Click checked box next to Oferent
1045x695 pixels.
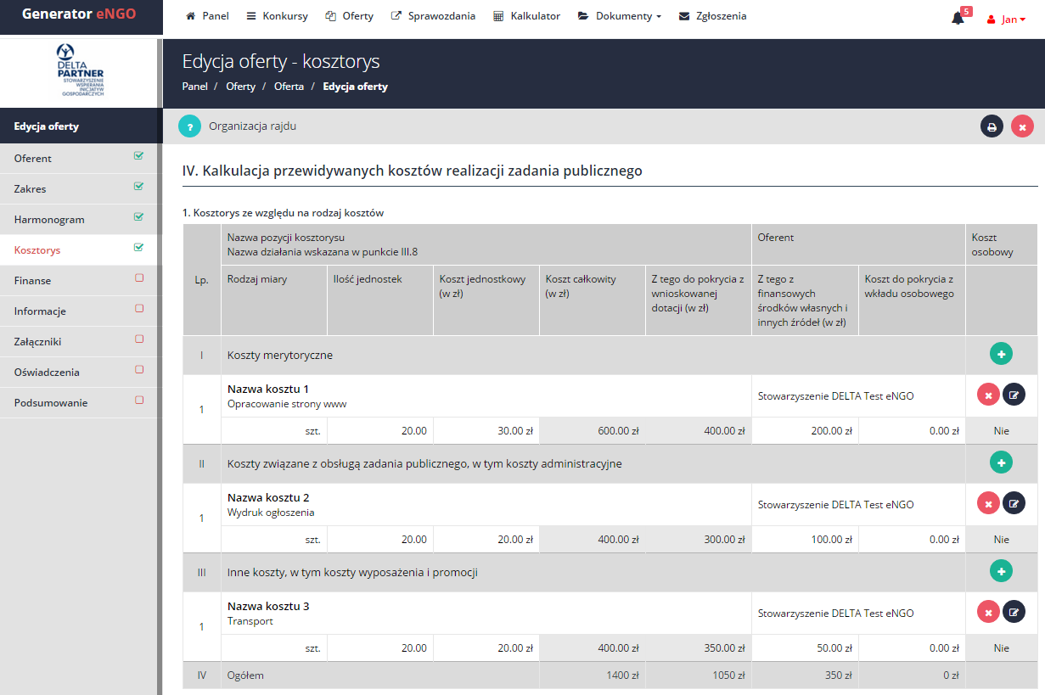139,156
